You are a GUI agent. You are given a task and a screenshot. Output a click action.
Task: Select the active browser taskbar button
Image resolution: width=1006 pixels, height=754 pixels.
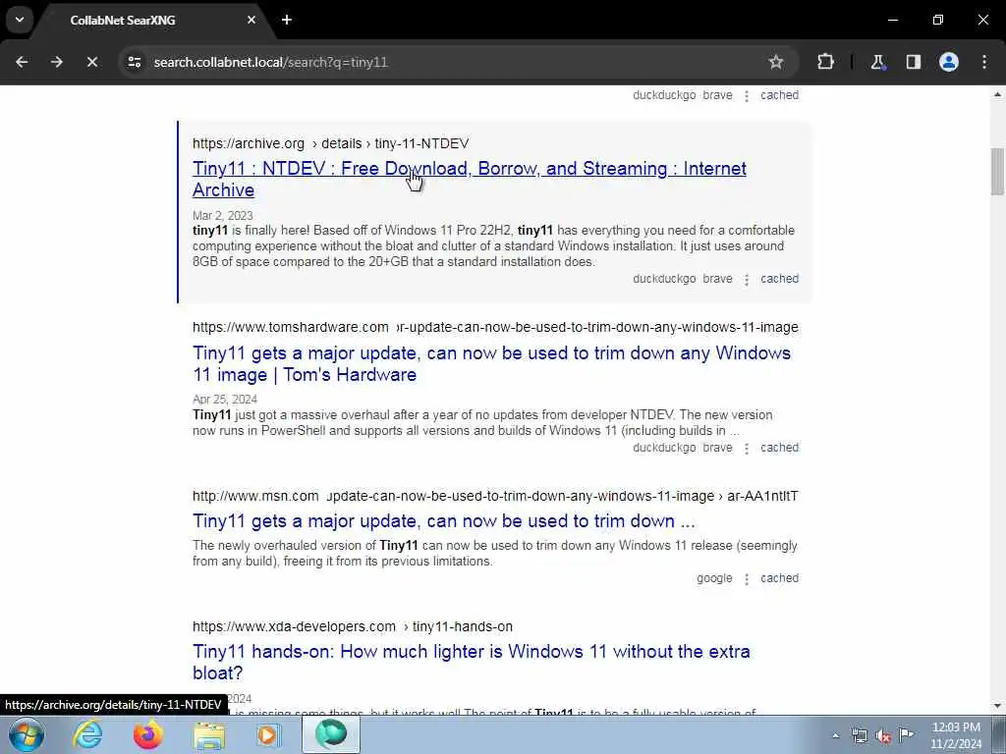point(331,734)
